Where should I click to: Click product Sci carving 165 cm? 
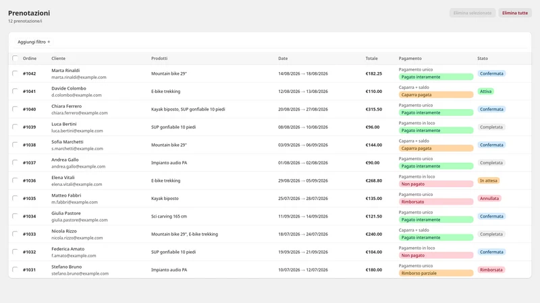169,216
